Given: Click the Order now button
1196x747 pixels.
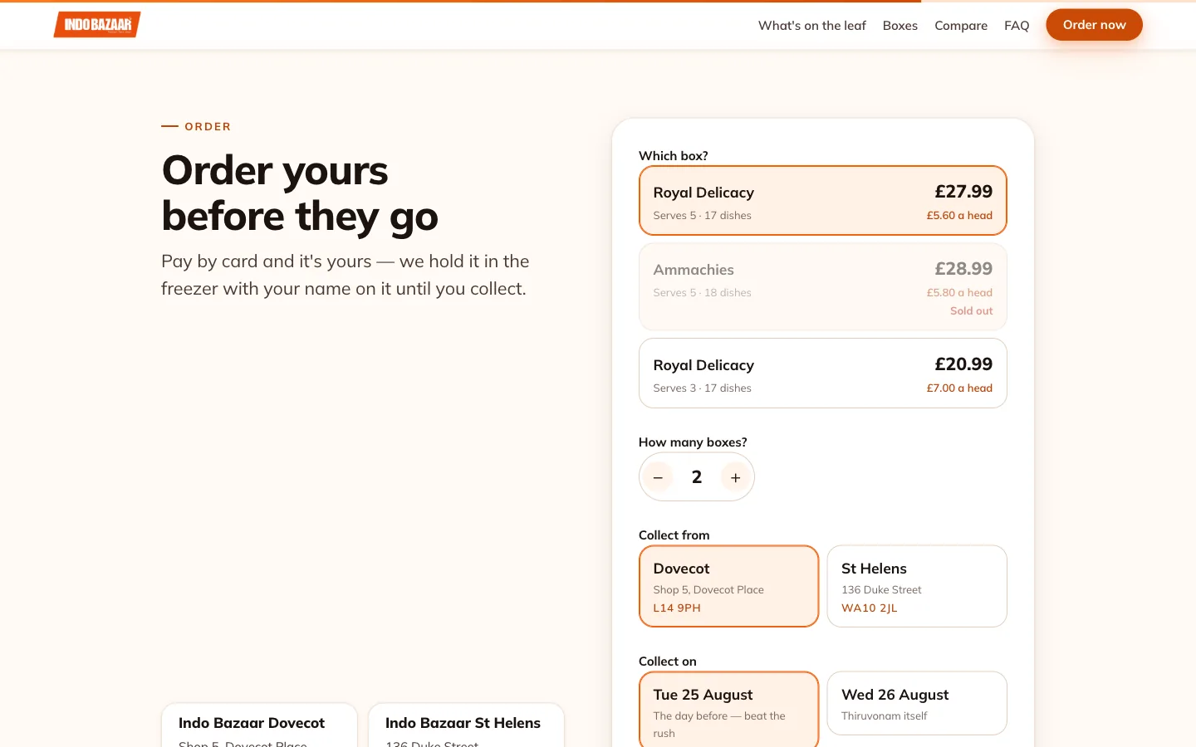Looking at the screenshot, I should [x=1094, y=25].
